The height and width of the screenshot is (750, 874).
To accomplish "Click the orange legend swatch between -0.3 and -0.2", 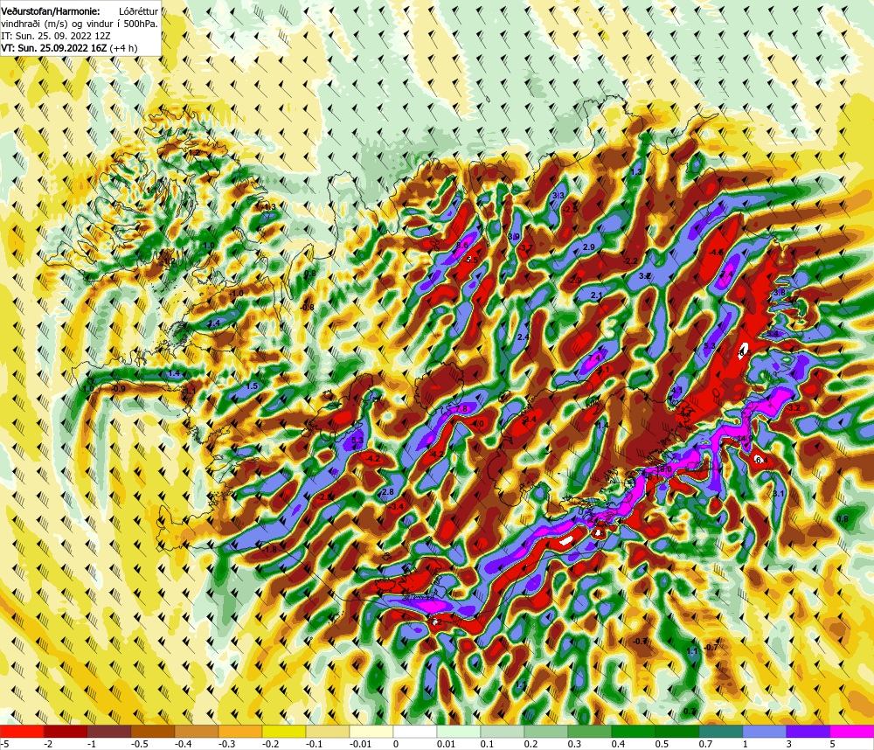I will click(240, 731).
